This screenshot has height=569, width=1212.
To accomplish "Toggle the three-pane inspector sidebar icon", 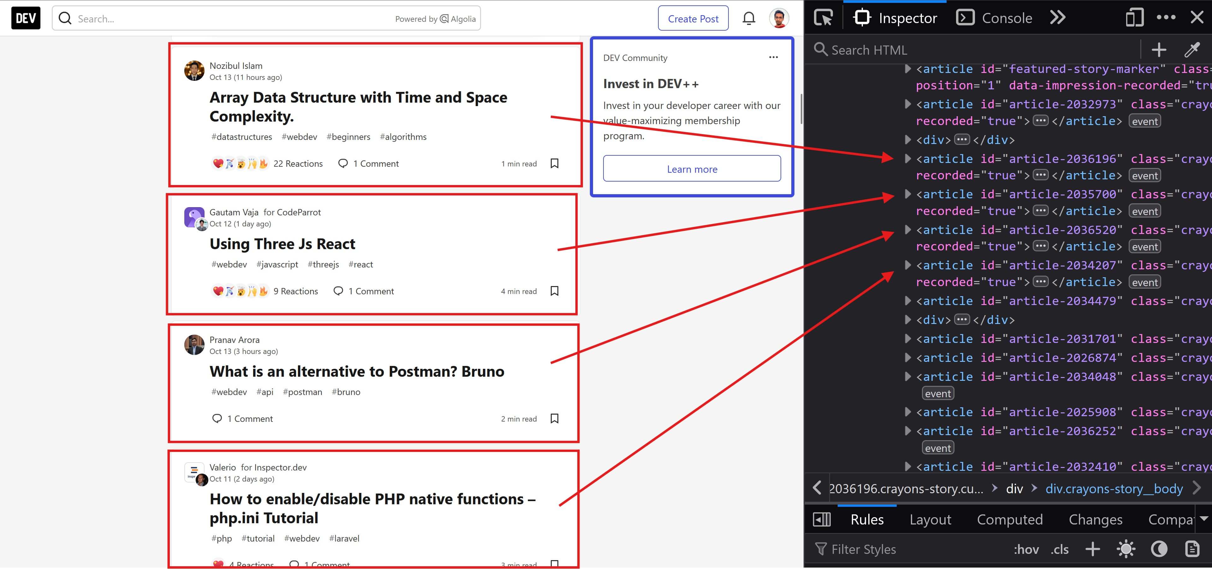I will pyautogui.click(x=822, y=519).
